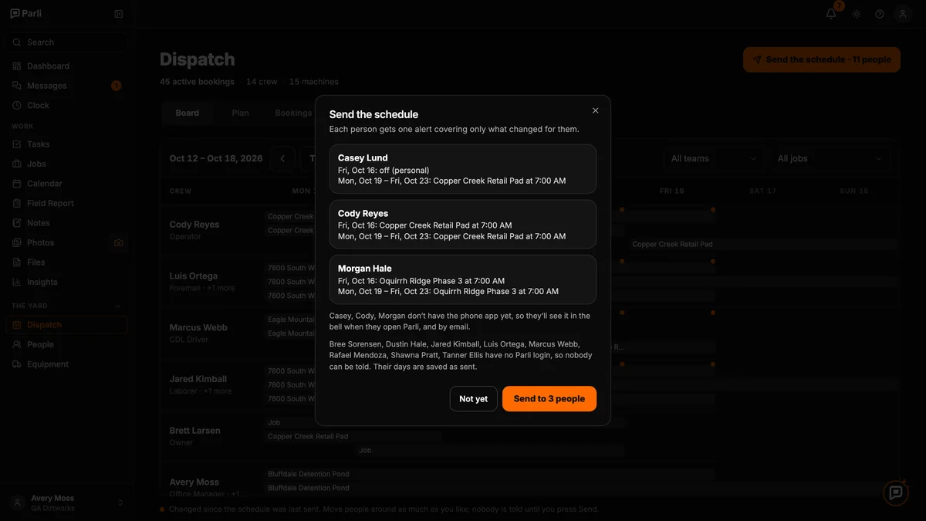Open Field Report in sidebar
This screenshot has height=521, width=926.
(66, 203)
